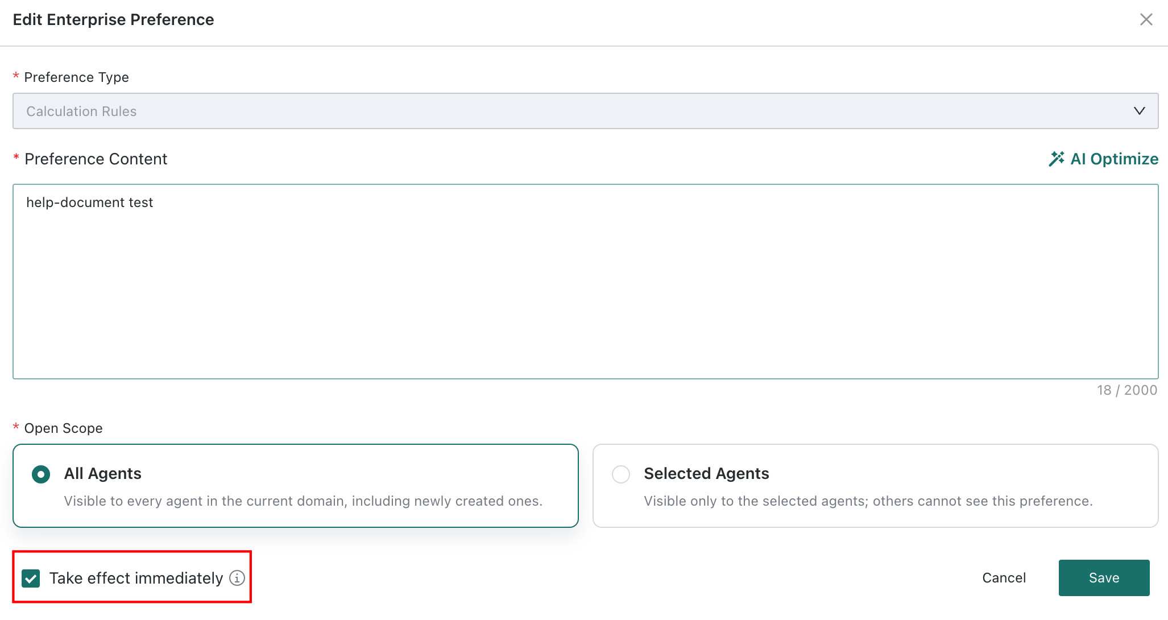Save the enterprise preference
The height and width of the screenshot is (620, 1168).
coord(1104,578)
